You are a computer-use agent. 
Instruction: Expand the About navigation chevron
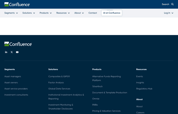coord(83,13)
